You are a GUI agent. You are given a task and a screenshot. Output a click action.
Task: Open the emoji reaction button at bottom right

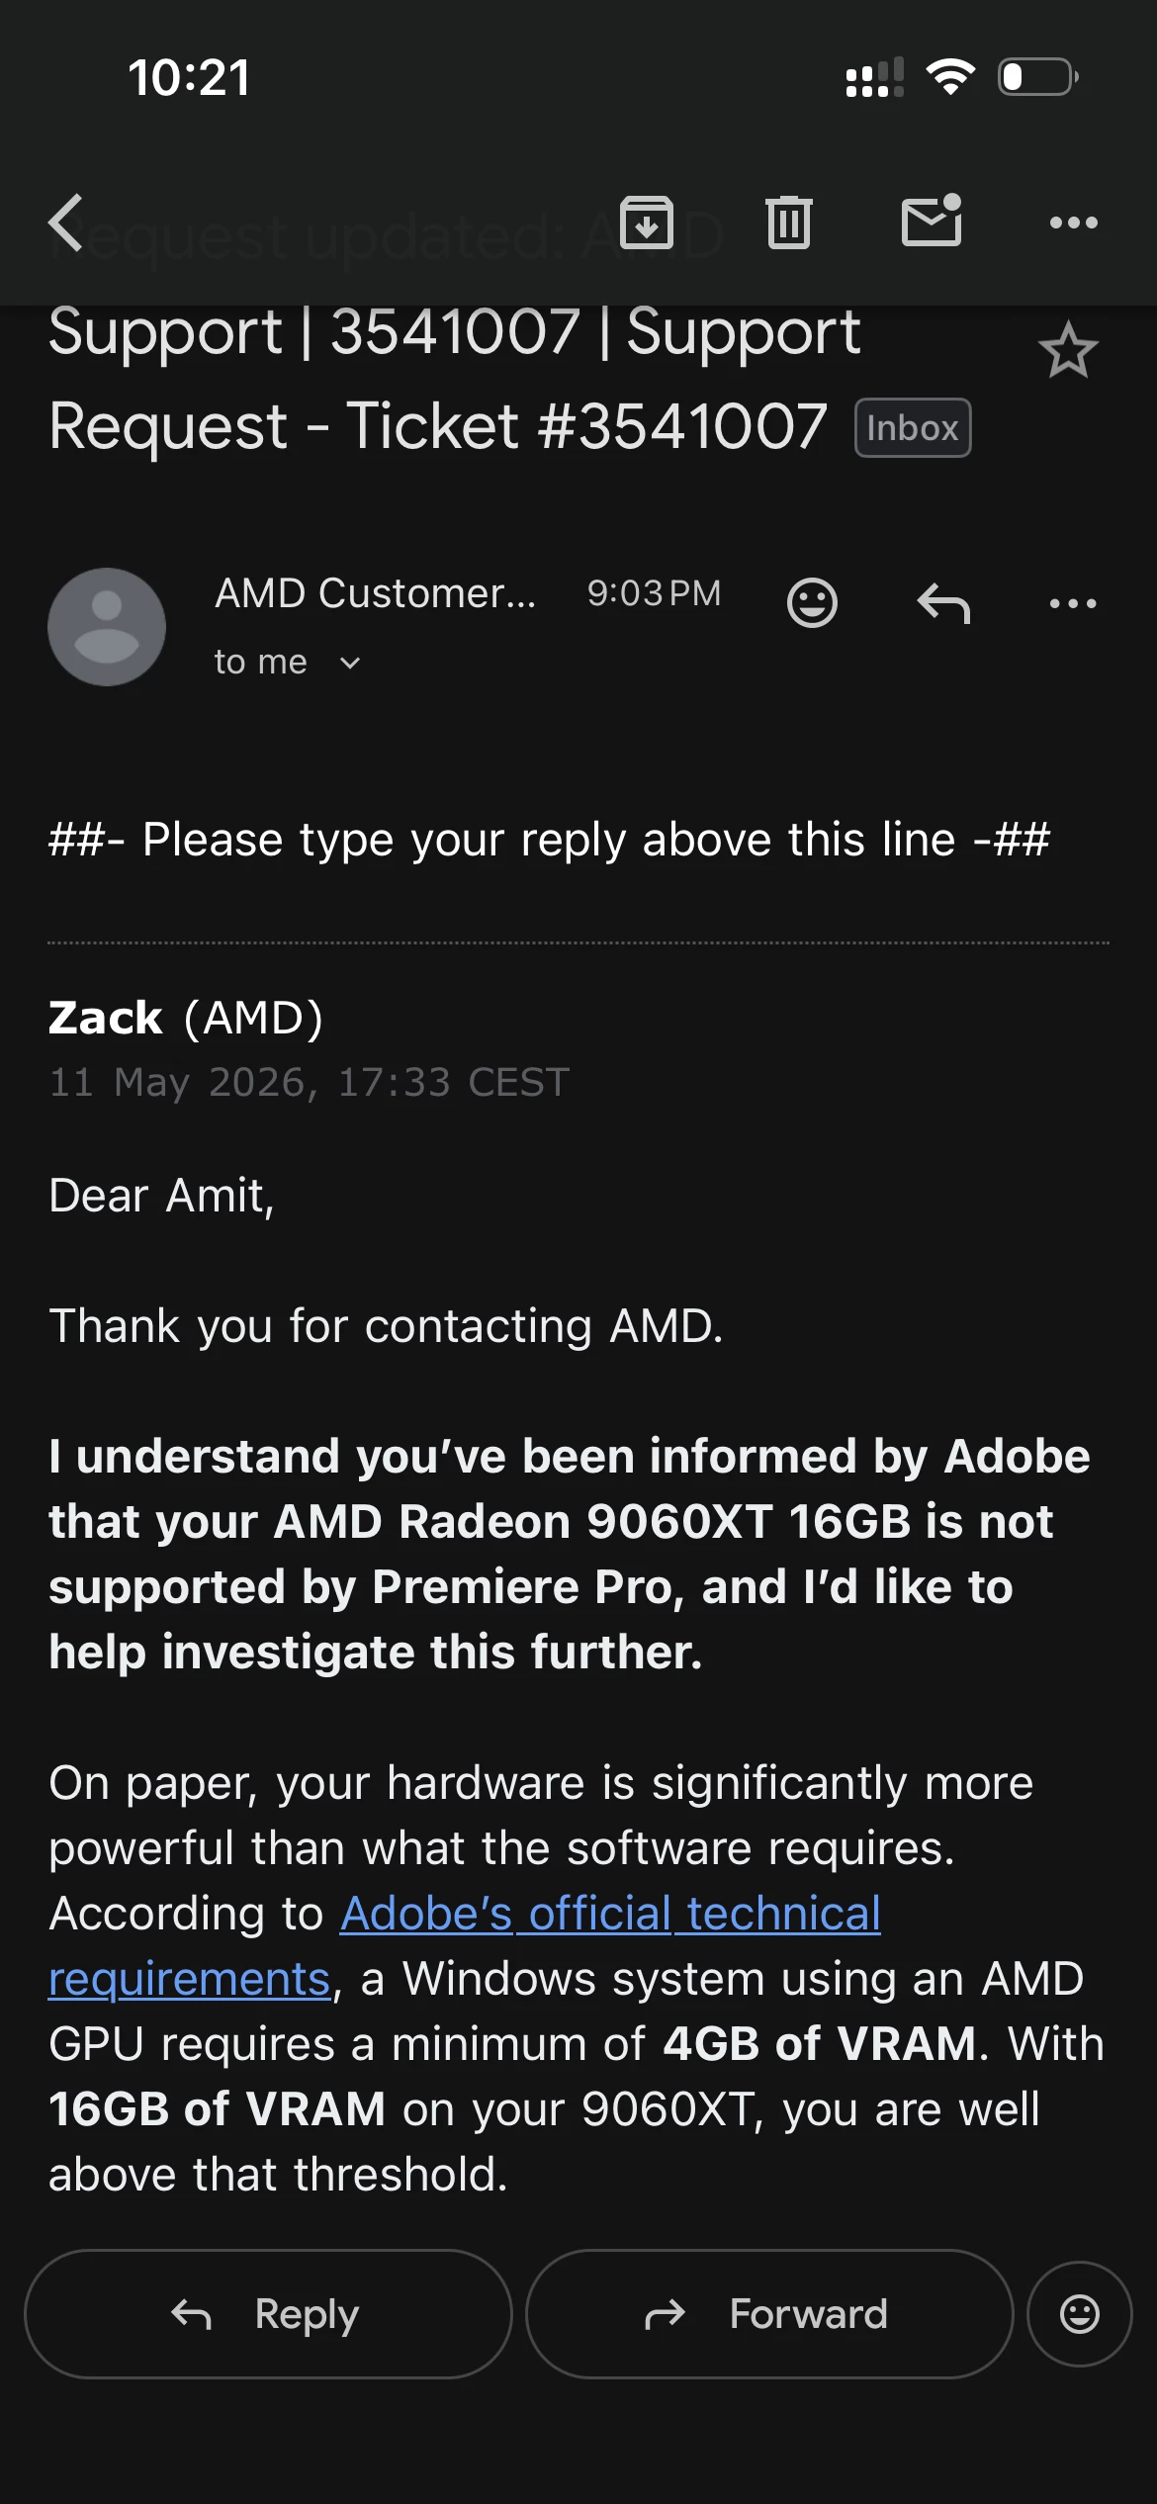(1080, 2314)
